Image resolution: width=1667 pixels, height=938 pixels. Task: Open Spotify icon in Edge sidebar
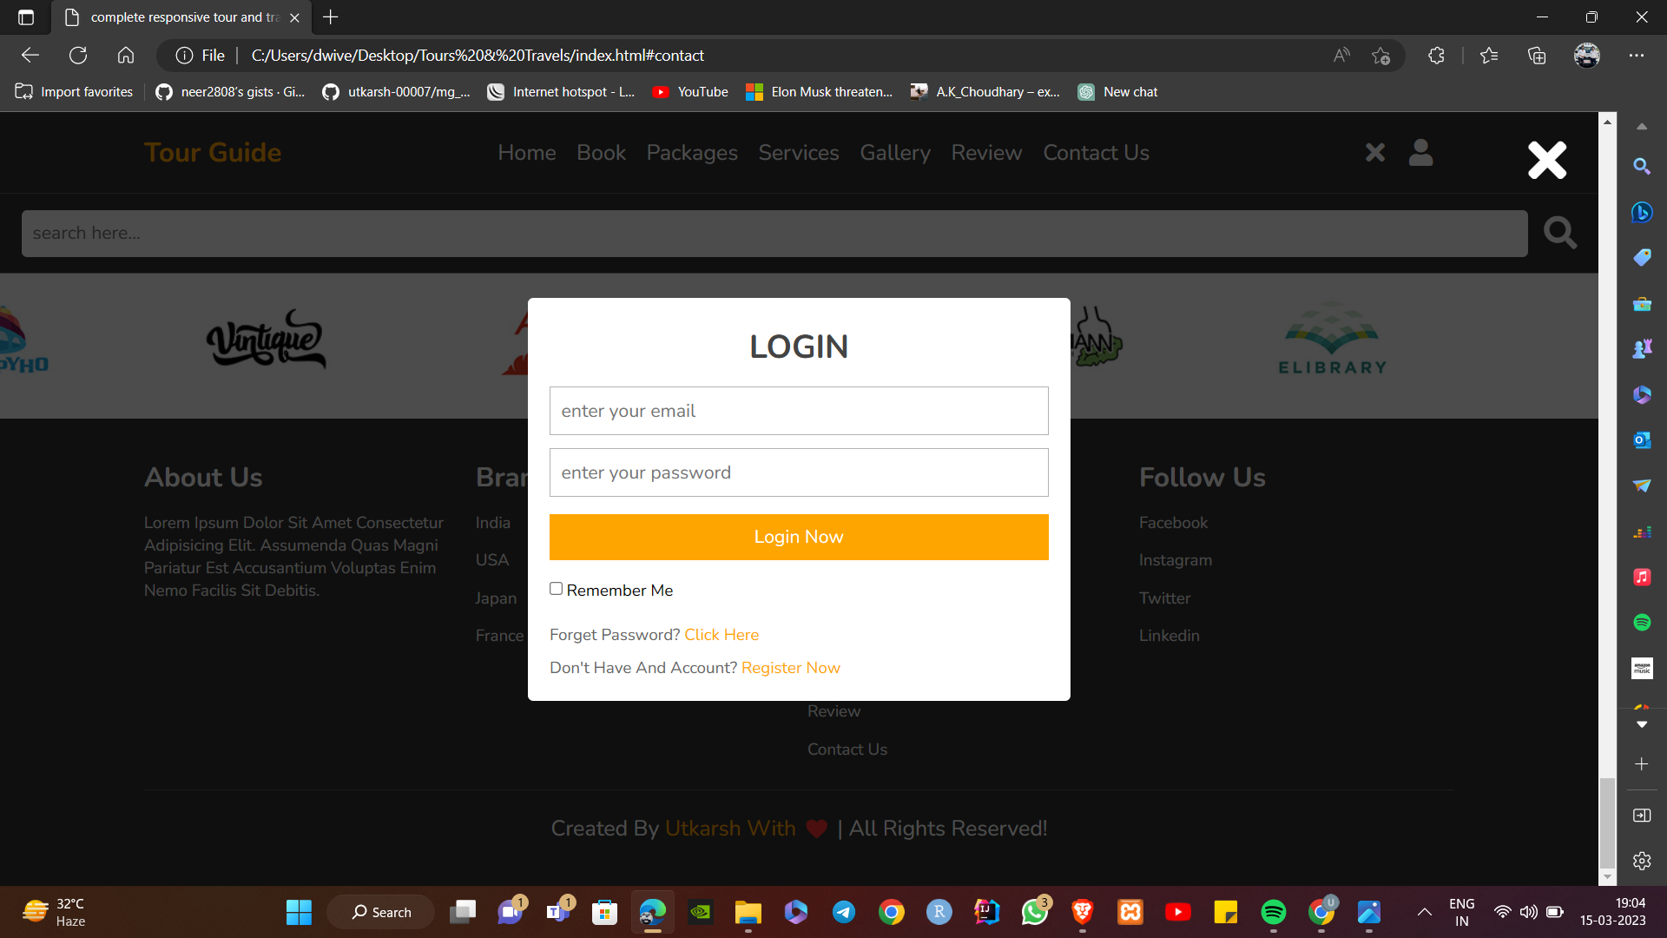(1641, 623)
